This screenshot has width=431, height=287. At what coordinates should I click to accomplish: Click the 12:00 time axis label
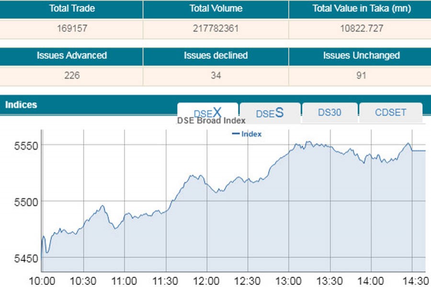(207, 281)
